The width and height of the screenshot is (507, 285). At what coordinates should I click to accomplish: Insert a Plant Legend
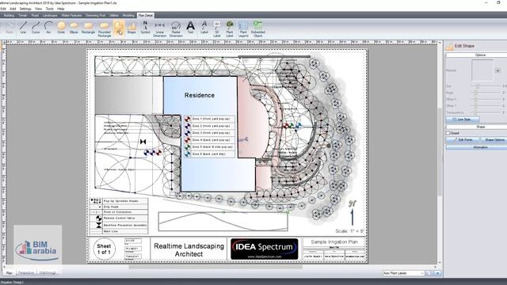243,28
